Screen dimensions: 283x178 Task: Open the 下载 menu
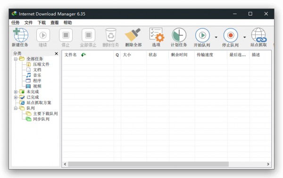click(42, 23)
